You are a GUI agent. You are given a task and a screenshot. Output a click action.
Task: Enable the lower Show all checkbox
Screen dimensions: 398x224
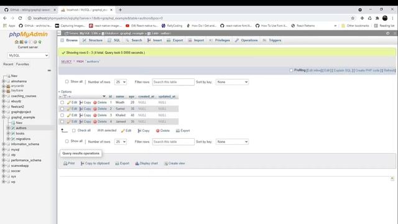coord(67,141)
